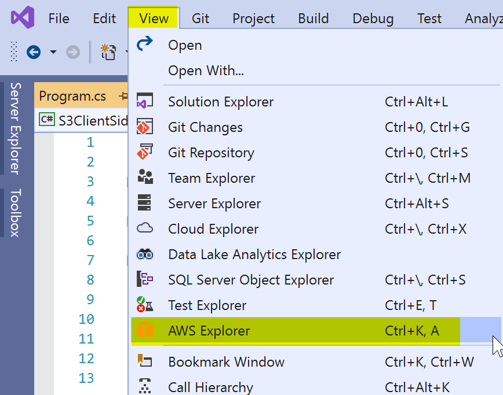Image resolution: width=503 pixels, height=395 pixels.
Task: Click the Visual Studio logo icon
Action: [23, 17]
